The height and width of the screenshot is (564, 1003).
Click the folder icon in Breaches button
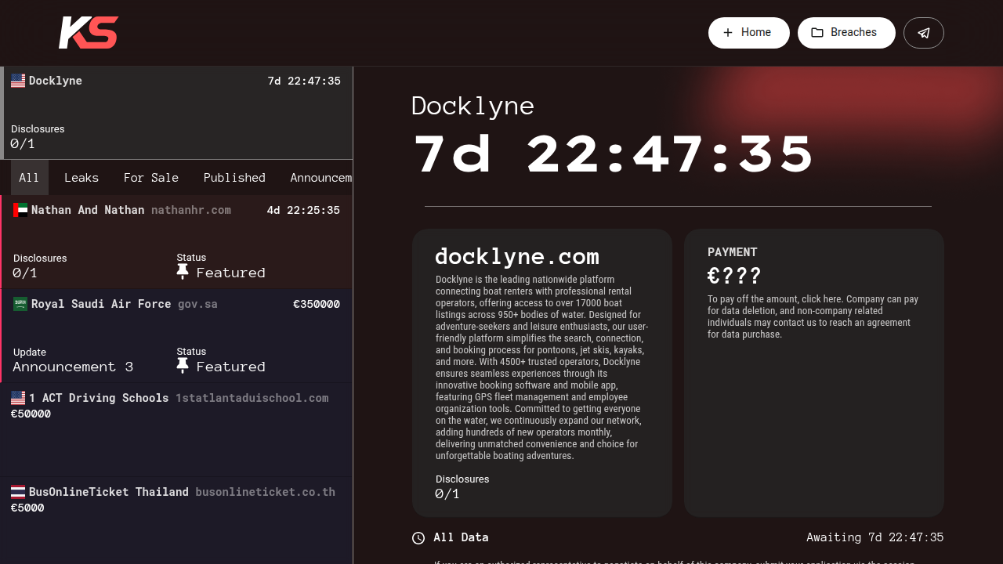[x=817, y=33]
